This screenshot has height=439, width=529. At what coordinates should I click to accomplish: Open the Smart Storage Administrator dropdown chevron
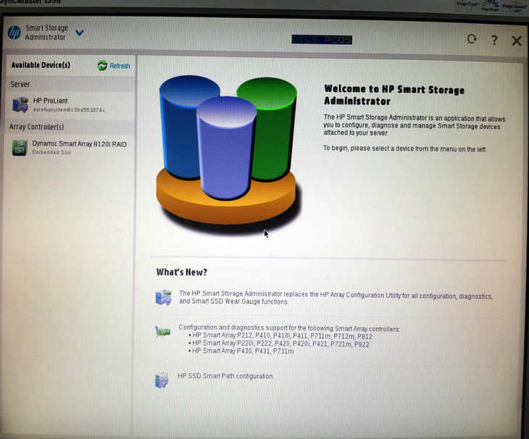click(80, 33)
